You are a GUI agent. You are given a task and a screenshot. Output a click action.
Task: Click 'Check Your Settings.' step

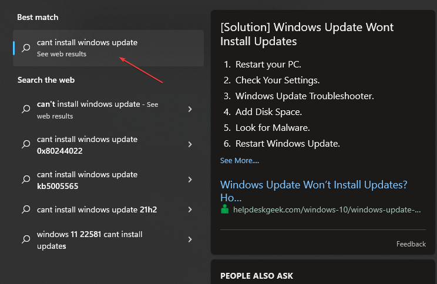[278, 80]
